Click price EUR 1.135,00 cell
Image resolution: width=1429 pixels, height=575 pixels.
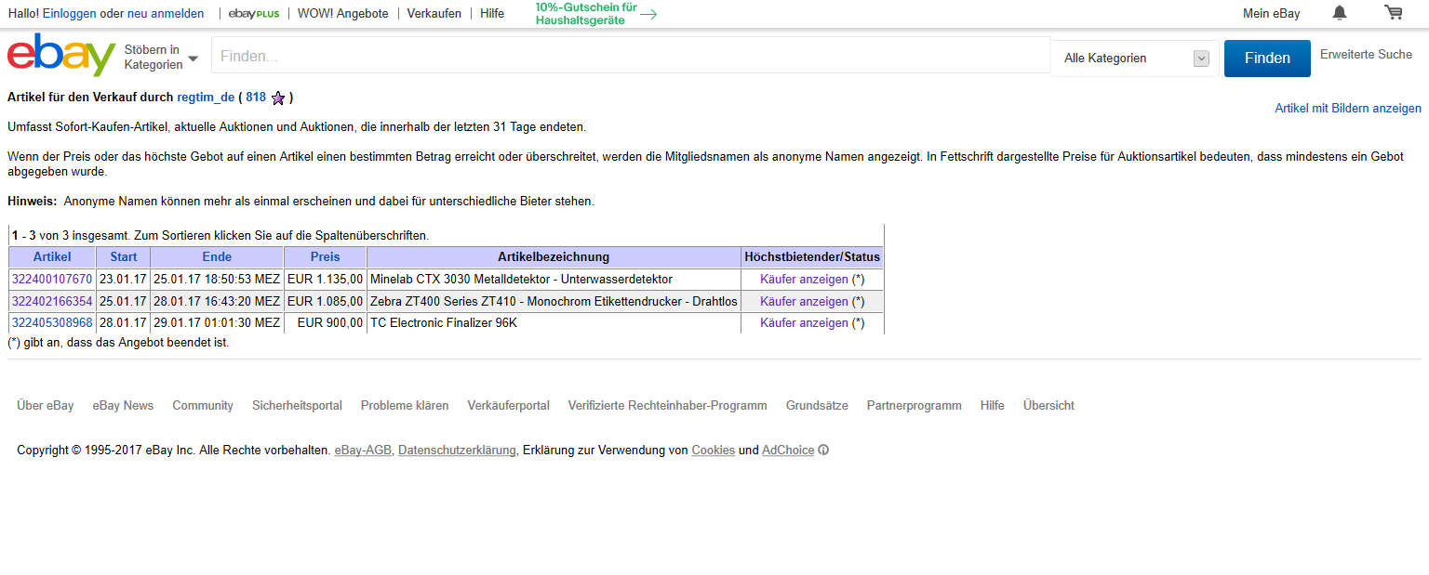(x=326, y=280)
